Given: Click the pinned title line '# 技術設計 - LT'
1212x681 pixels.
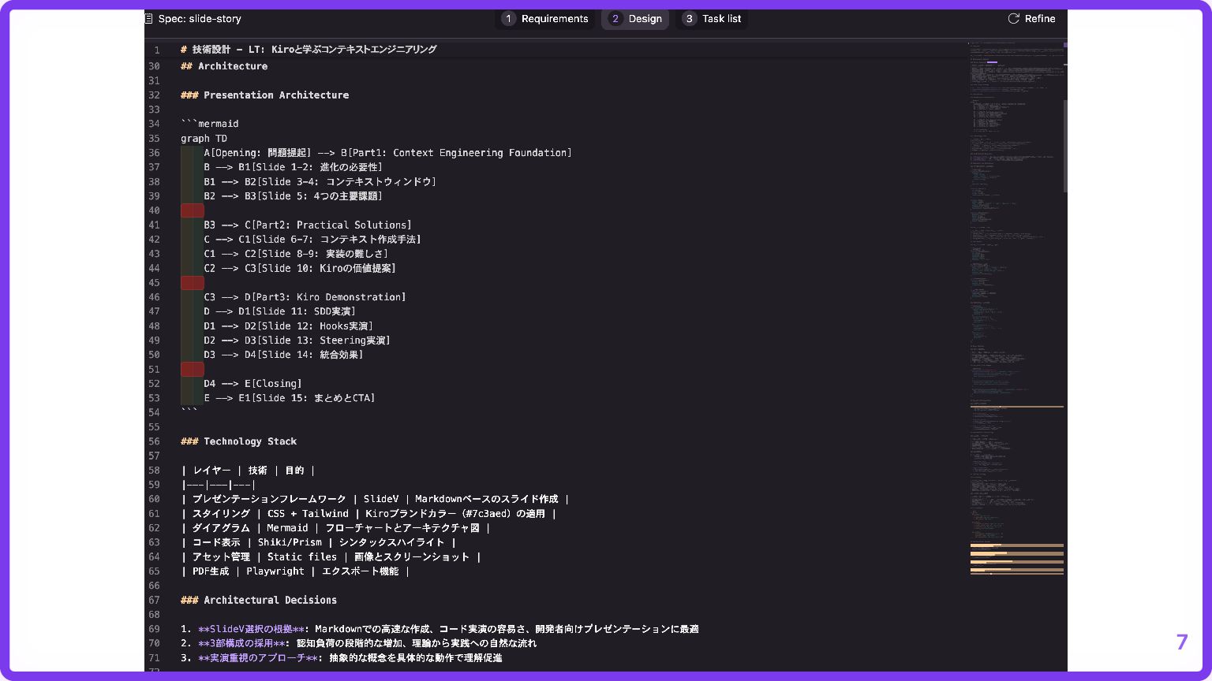Looking at the screenshot, I should (x=309, y=50).
